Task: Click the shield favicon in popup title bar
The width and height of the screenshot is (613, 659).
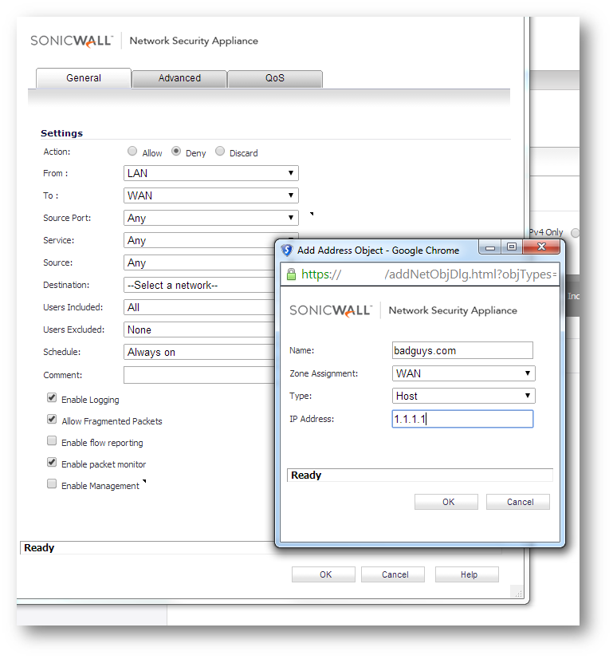Action: click(287, 250)
